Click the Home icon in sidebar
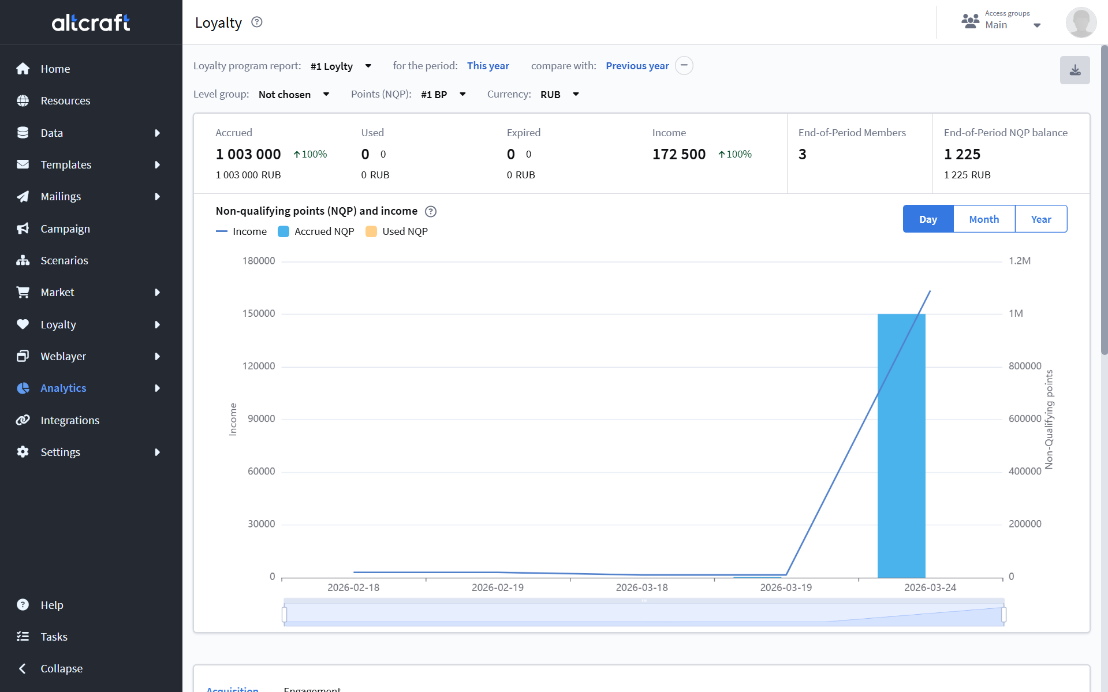 [x=23, y=69]
